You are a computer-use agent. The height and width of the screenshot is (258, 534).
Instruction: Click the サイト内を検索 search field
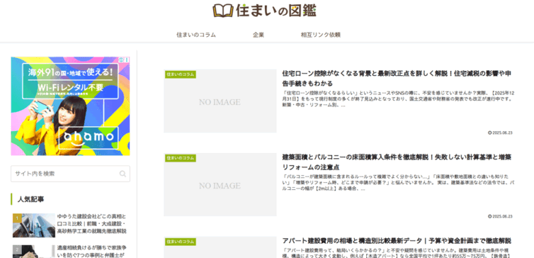70,174
